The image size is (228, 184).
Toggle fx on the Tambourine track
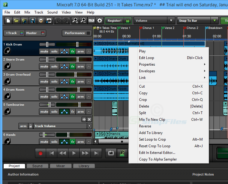[73, 112]
